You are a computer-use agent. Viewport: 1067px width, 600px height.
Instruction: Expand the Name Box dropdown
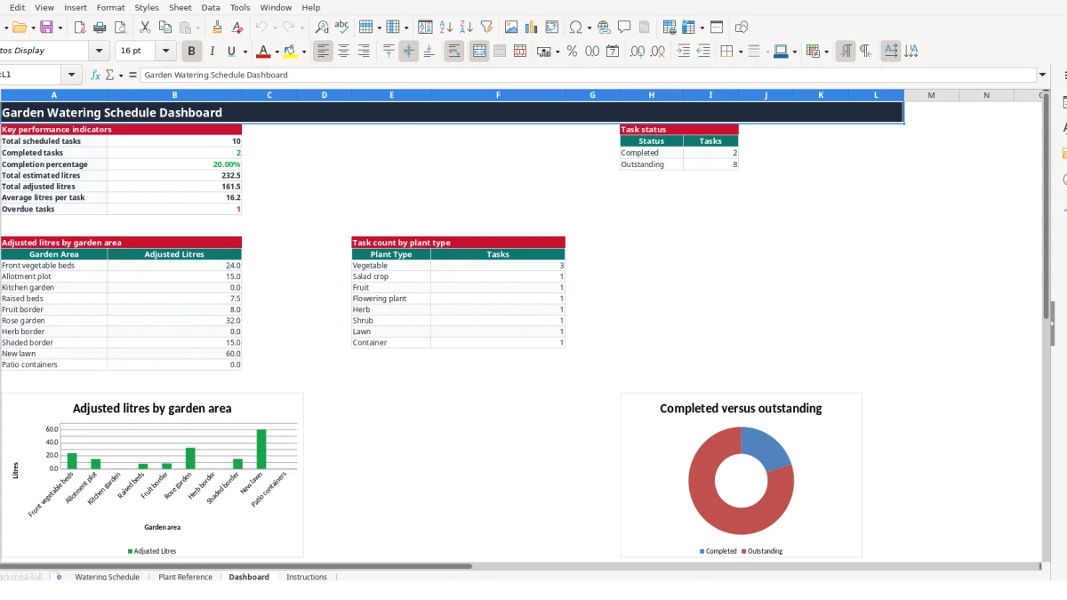72,75
